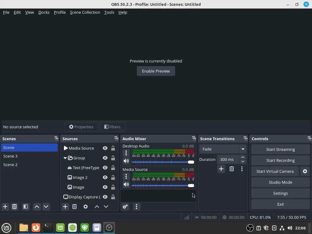Open source properties gear in Sources dock
Viewport: 312px width, 234px height.
(x=86, y=207)
